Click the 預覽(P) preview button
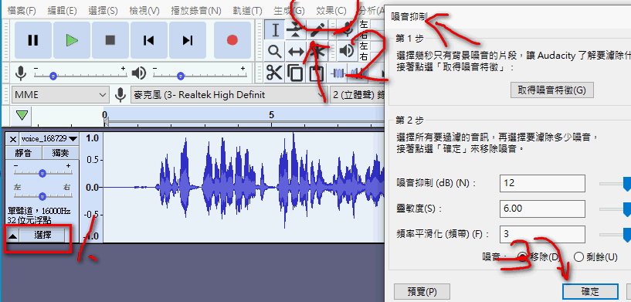 tap(422, 291)
